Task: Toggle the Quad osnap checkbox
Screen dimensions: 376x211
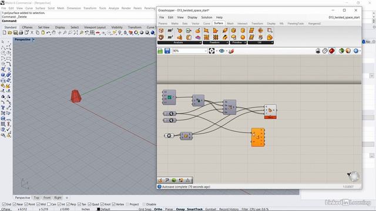Action: coord(89,205)
